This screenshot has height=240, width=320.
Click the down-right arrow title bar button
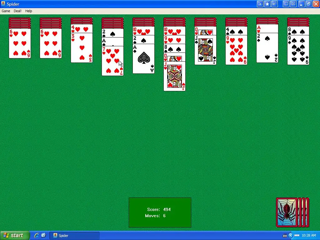point(260,4)
